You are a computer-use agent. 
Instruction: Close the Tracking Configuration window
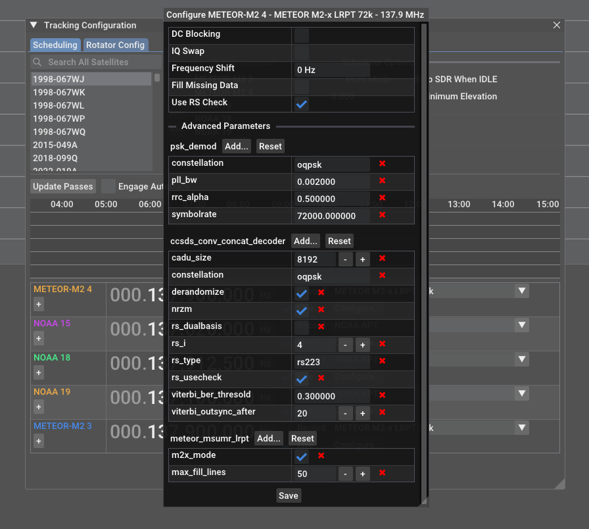557,25
